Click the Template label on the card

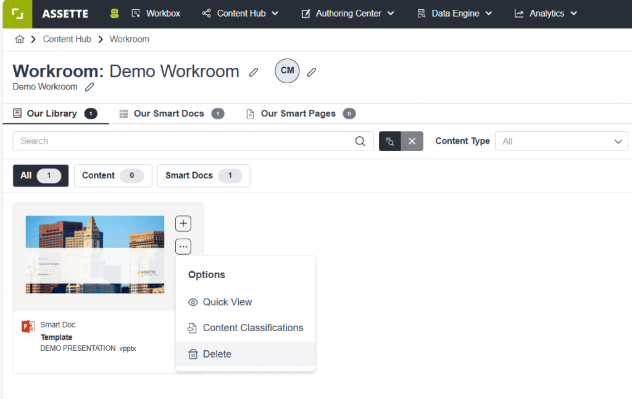pyautogui.click(x=56, y=337)
